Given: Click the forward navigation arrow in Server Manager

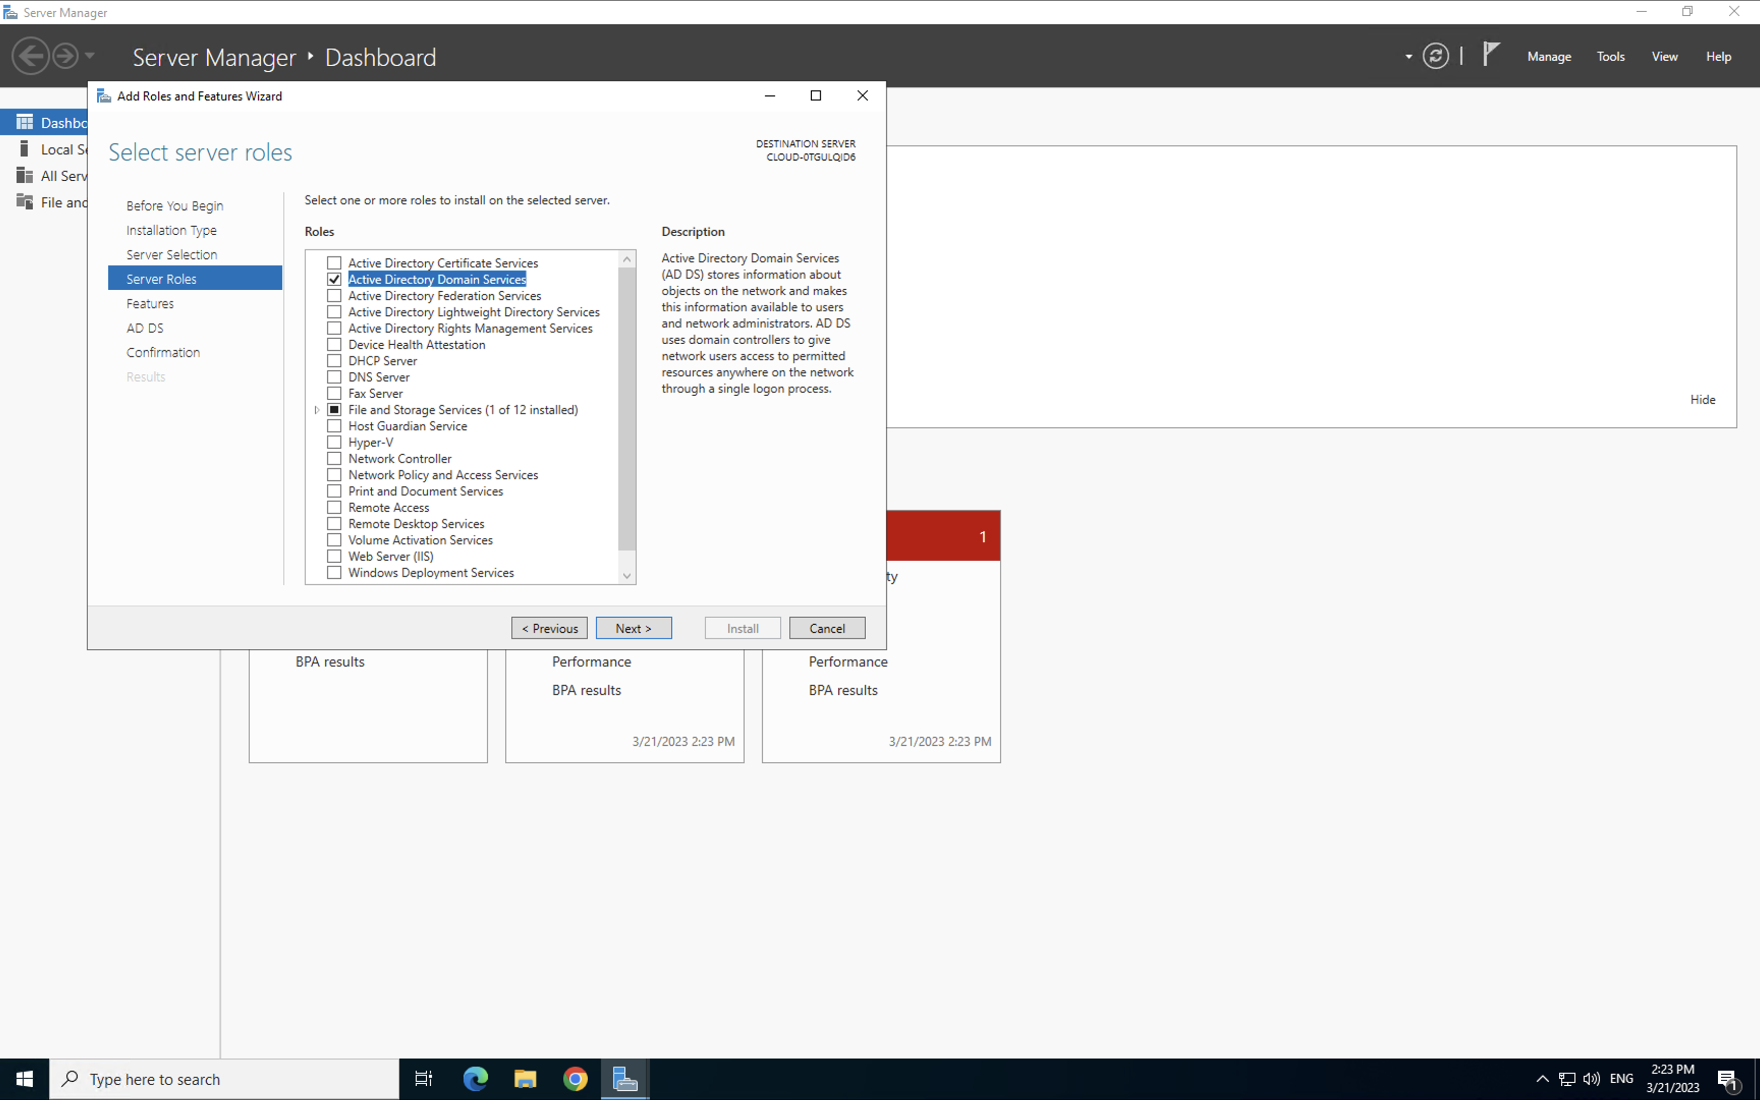Looking at the screenshot, I should click(66, 56).
